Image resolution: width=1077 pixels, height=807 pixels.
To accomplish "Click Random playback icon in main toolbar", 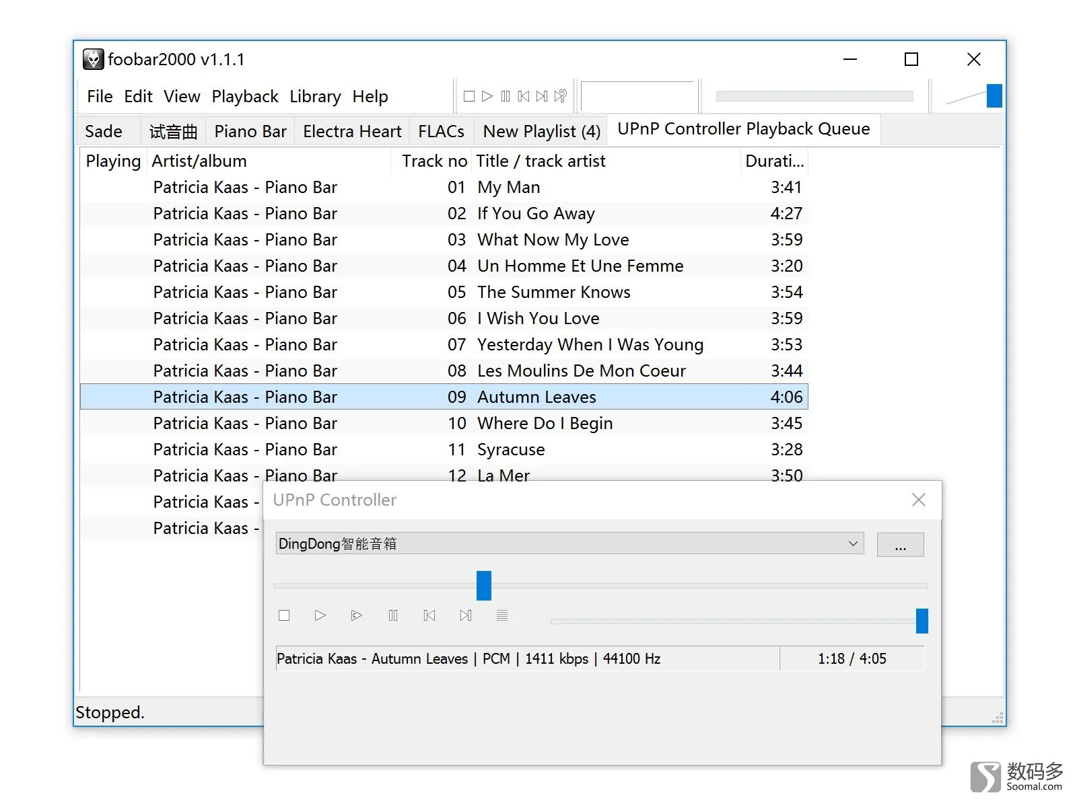I will [560, 96].
